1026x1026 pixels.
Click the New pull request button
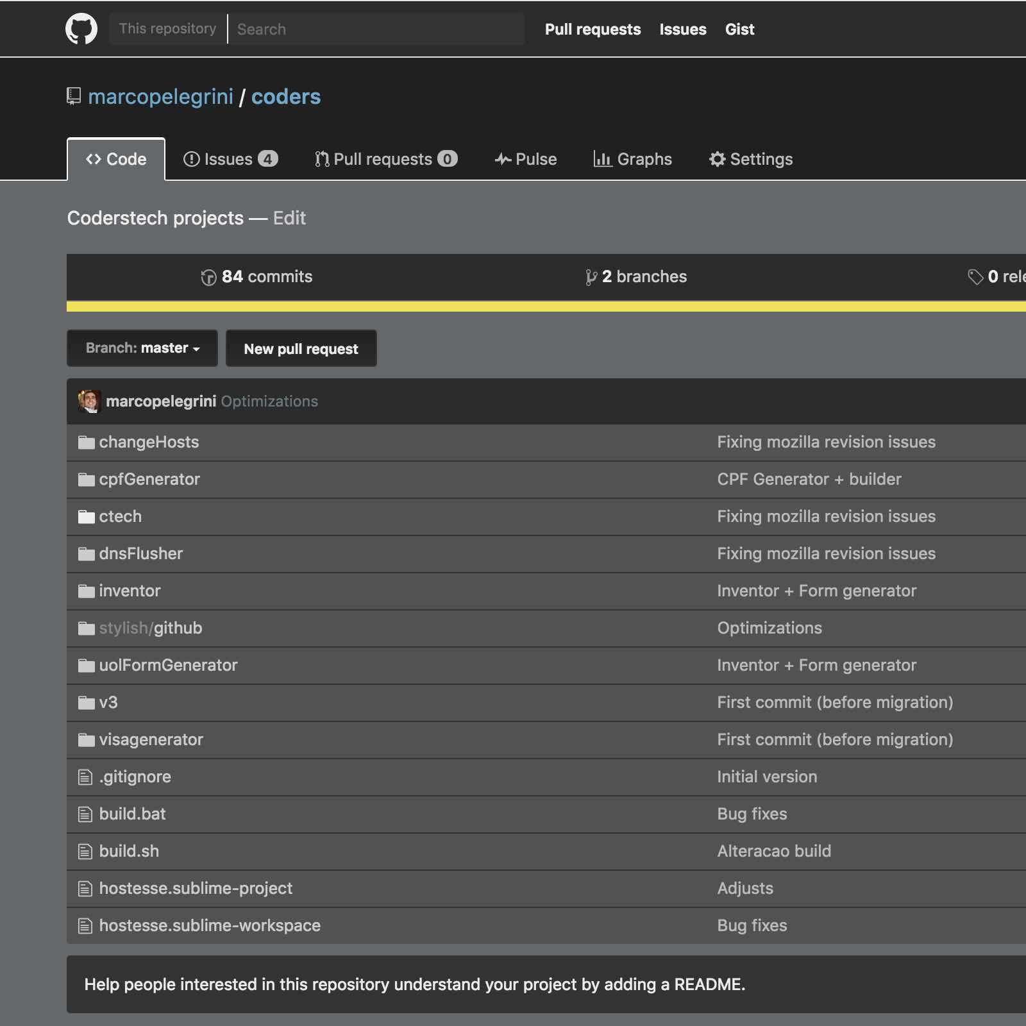[x=301, y=348]
